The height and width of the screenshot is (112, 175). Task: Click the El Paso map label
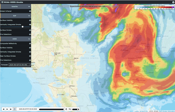click(72, 86)
